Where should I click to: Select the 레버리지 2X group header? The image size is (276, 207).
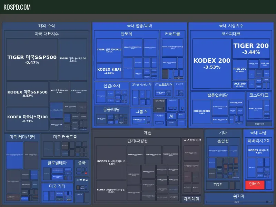pyautogui.click(x=258, y=141)
